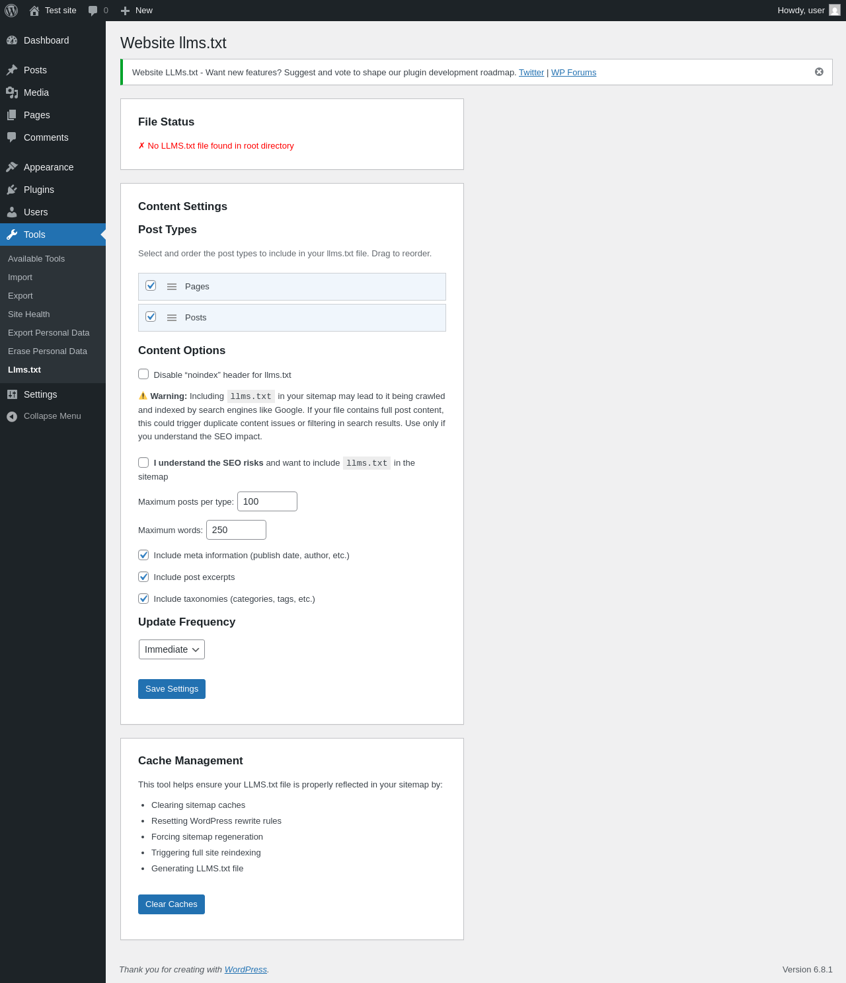Click the Test site home icon

34,11
